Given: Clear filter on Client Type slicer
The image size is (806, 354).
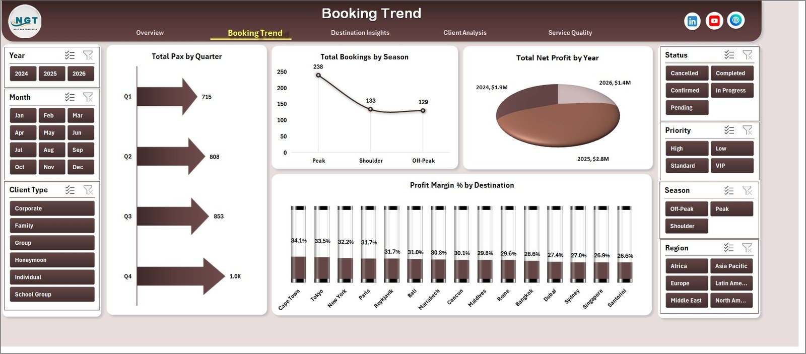Looking at the screenshot, I should pos(88,190).
